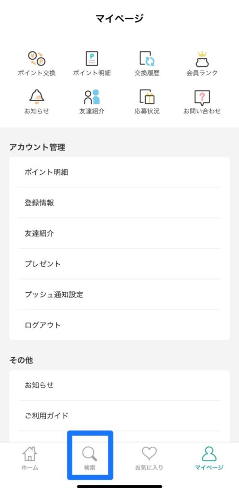Open the 登録情報 list item
Viewport: 239px width, 493px height.
tap(119, 203)
